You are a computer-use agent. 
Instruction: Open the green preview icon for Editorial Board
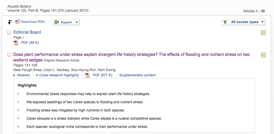tap(263, 33)
